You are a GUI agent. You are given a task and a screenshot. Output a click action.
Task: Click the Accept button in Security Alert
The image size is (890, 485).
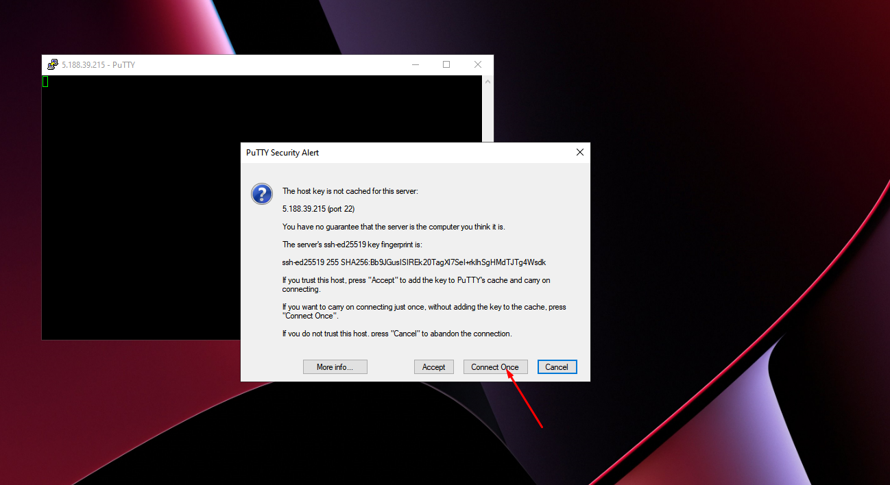point(434,367)
